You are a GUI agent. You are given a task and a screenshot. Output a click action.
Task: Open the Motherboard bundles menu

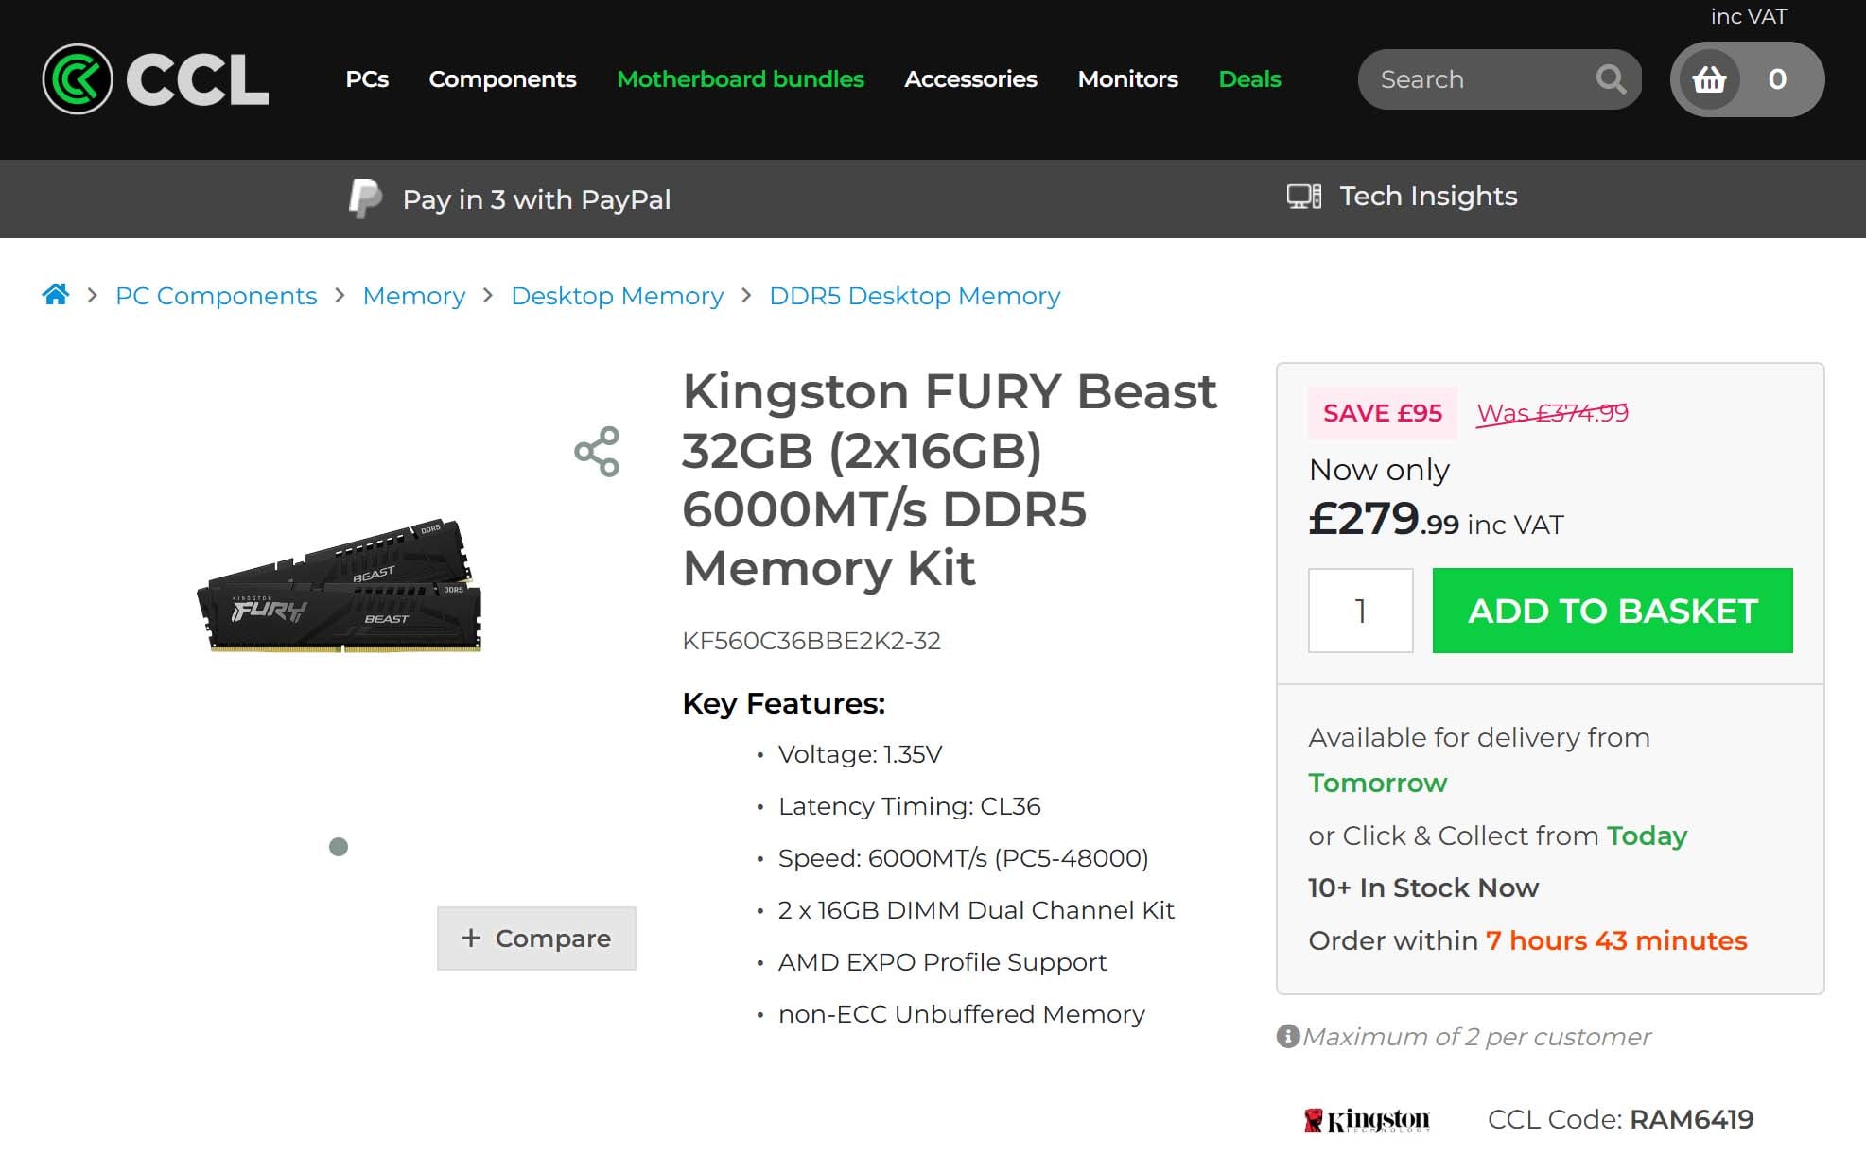[x=740, y=79]
